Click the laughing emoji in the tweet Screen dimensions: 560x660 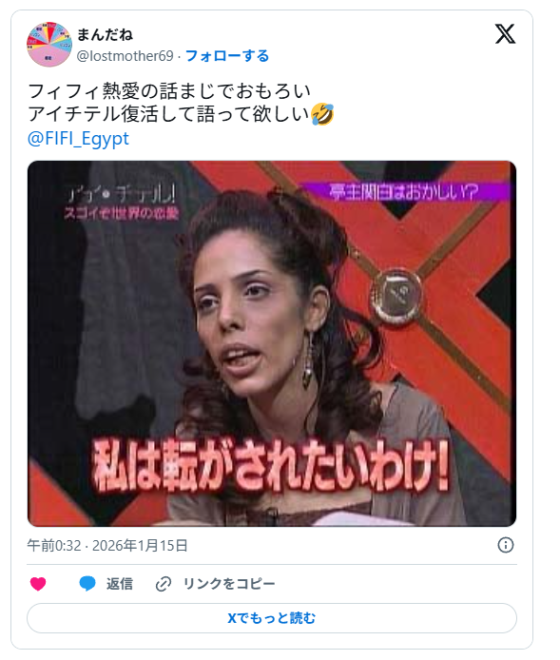(x=322, y=114)
